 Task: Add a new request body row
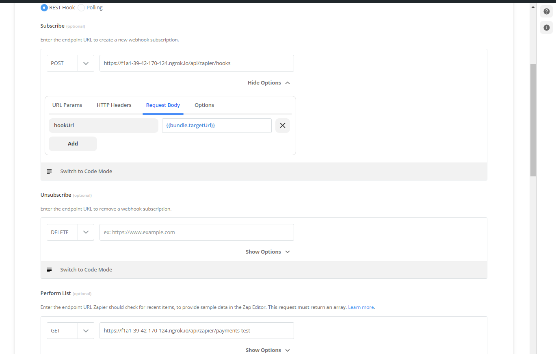[73, 143]
